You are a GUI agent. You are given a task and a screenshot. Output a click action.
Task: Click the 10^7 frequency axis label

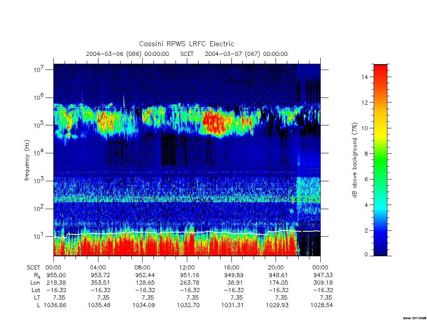[x=39, y=70]
